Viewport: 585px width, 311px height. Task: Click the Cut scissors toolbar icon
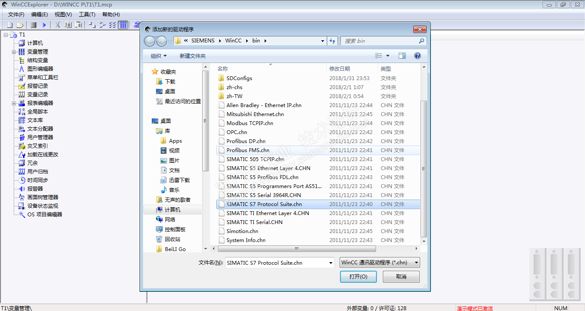click(57, 25)
